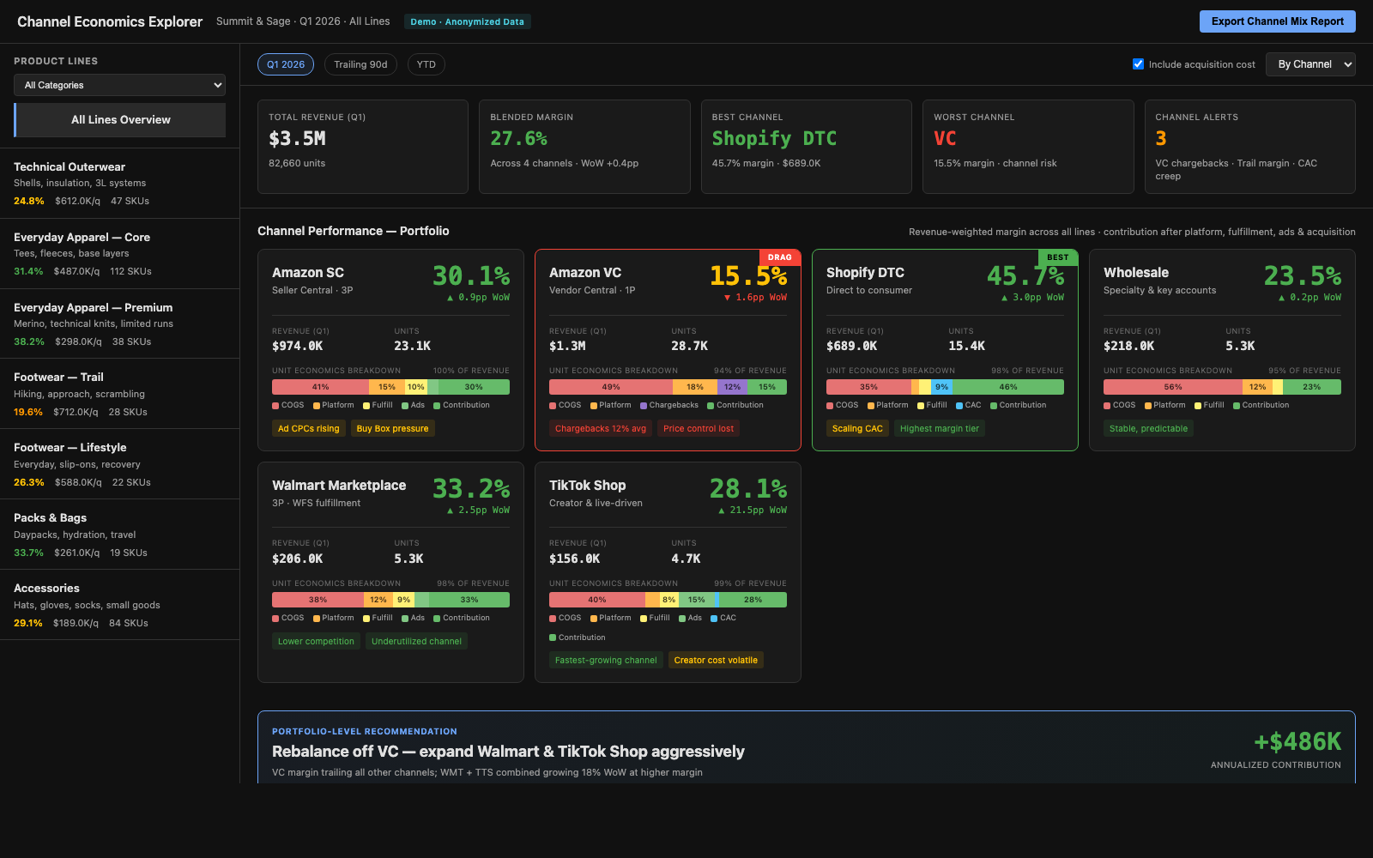Open Everyday Apparel — Premium line
Screen dimensions: 1373x858
pyautogui.click(x=120, y=324)
